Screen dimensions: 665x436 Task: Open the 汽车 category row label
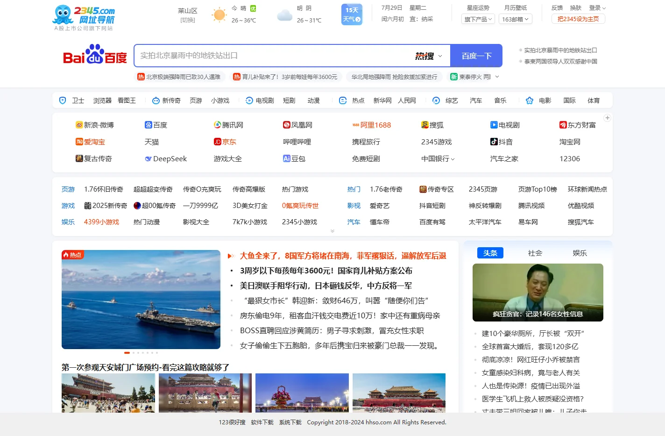pos(354,222)
